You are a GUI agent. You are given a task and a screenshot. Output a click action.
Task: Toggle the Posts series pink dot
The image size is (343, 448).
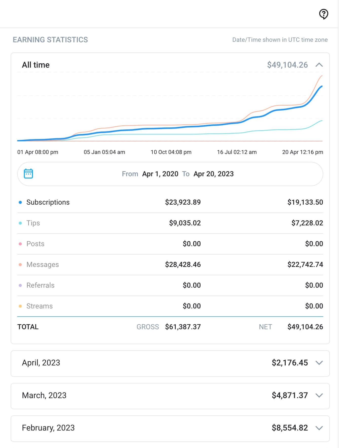pos(20,244)
